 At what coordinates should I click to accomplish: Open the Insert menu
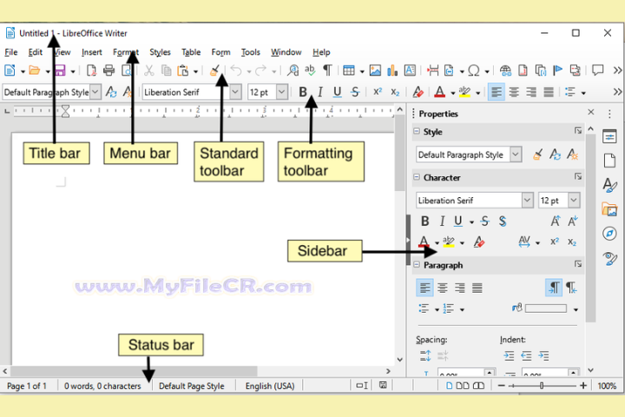(92, 52)
